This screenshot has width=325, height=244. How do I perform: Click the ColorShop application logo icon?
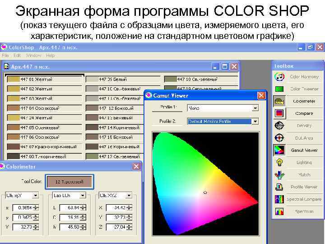tap(4, 47)
